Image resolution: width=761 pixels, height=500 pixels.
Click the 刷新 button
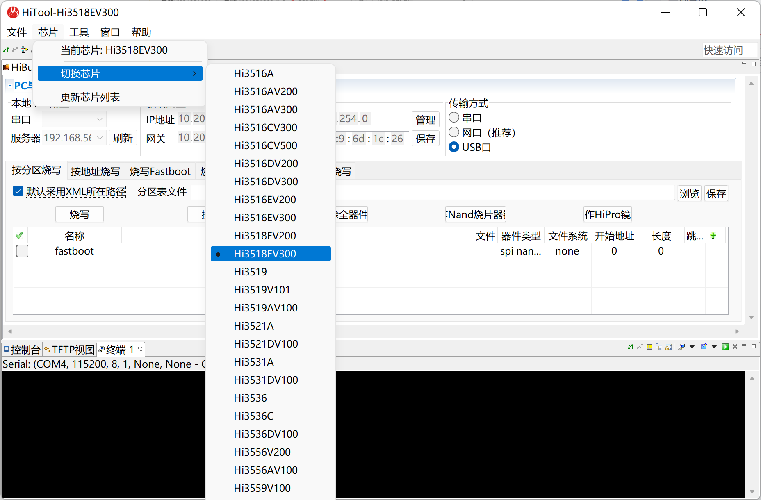(x=123, y=138)
